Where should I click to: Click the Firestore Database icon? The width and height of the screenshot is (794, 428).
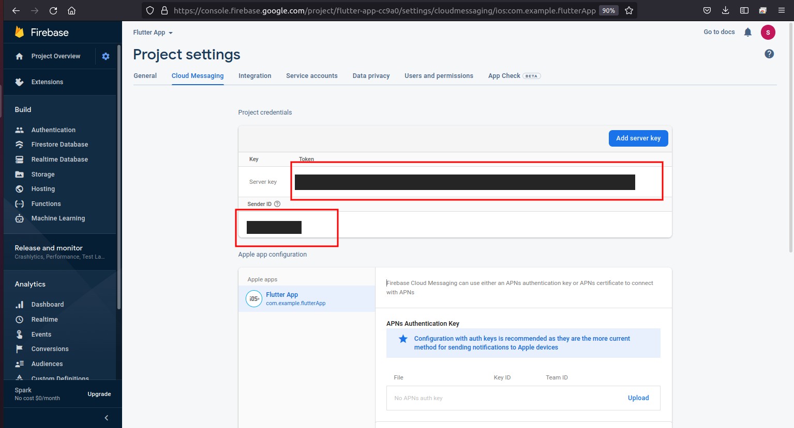pyautogui.click(x=19, y=145)
